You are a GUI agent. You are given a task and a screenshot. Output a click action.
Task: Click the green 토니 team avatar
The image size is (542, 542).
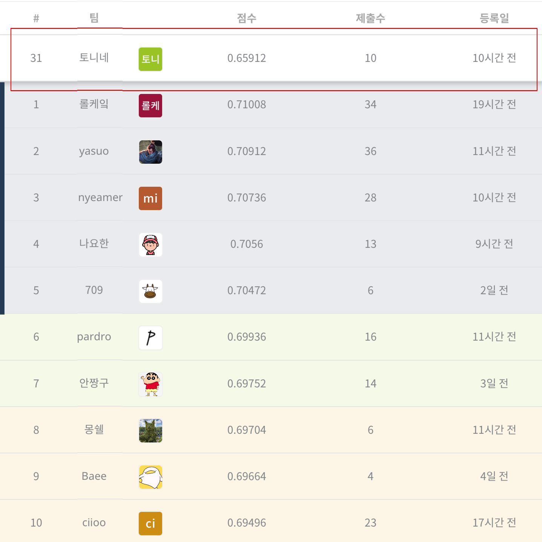(x=150, y=59)
